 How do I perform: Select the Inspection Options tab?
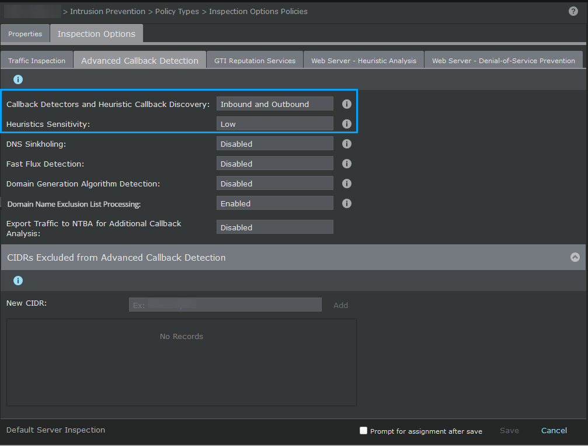point(96,34)
